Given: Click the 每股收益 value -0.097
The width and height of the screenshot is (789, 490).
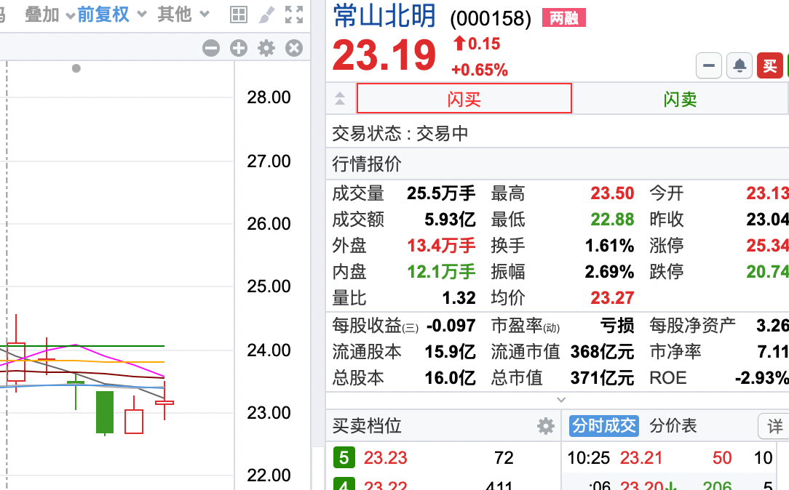Looking at the screenshot, I should coord(451,326).
